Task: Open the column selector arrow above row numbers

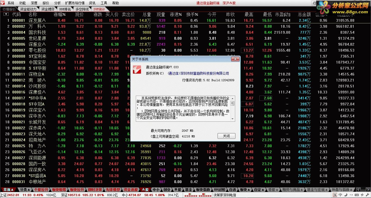Action: (6, 14)
